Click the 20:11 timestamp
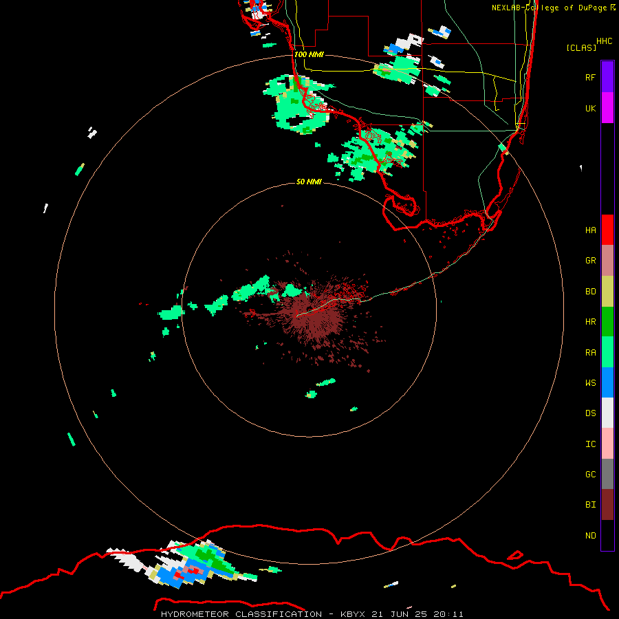This screenshot has width=619, height=619. pyautogui.click(x=448, y=614)
